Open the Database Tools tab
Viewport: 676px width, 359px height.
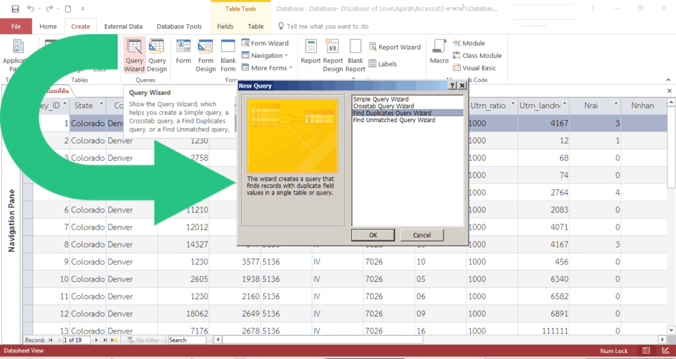pyautogui.click(x=179, y=26)
